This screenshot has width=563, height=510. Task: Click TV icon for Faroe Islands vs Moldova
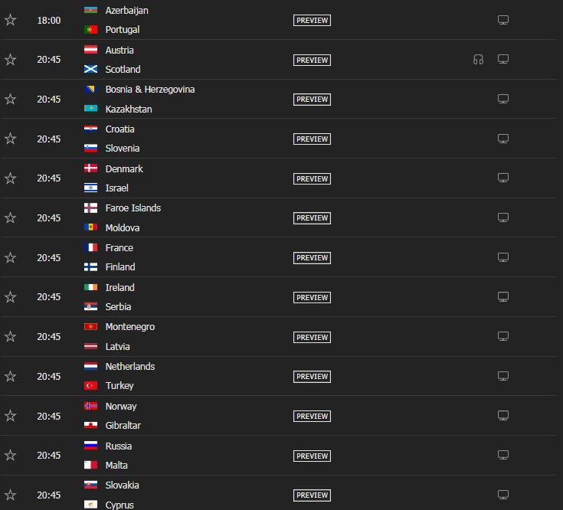click(503, 217)
